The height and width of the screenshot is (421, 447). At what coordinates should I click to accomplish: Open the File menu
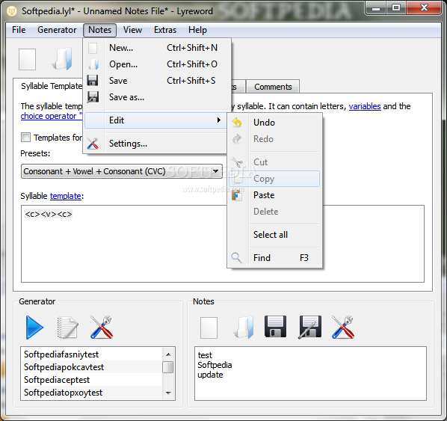point(19,30)
